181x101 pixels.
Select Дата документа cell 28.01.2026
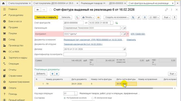pyautogui.click(x=80, y=84)
